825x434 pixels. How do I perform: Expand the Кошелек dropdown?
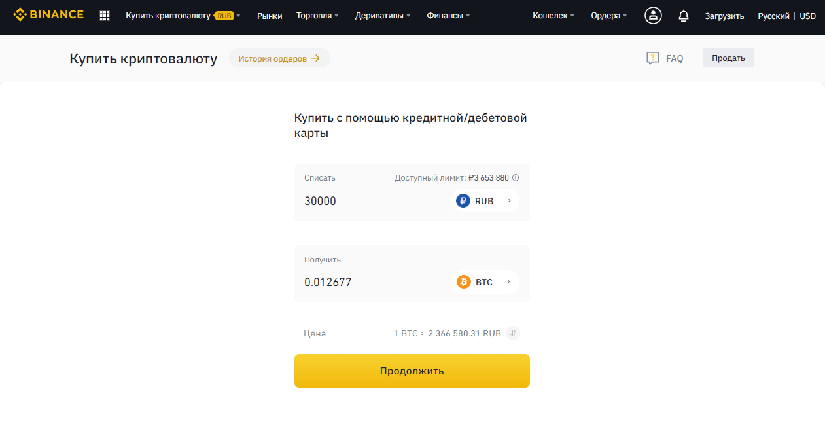(553, 16)
